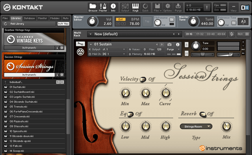The width and height of the screenshot is (252, 155).
Task: Open Session Strings library settings gear
Action: click(62, 75)
